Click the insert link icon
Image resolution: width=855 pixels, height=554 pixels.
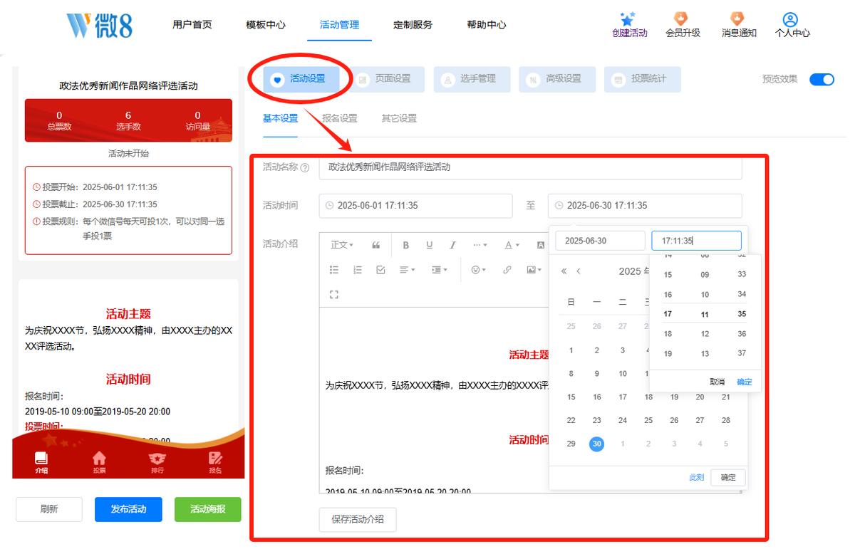pyautogui.click(x=507, y=270)
